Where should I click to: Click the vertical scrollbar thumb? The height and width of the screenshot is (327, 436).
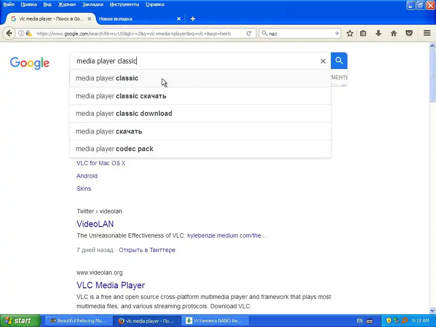click(433, 76)
